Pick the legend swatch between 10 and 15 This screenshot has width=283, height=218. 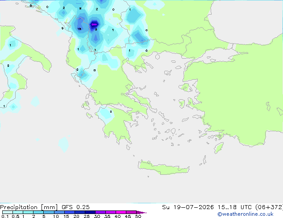59,212
